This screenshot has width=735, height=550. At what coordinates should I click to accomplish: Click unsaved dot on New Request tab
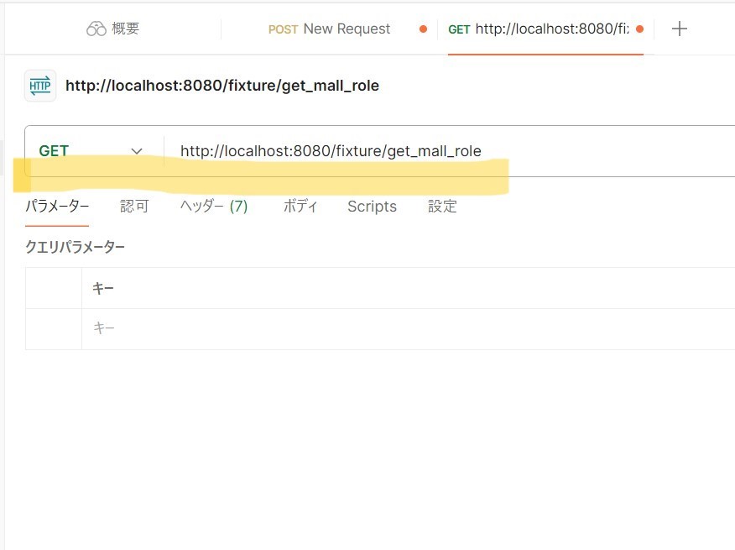coord(423,29)
